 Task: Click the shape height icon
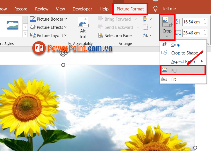pyautogui.click(x=178, y=22)
